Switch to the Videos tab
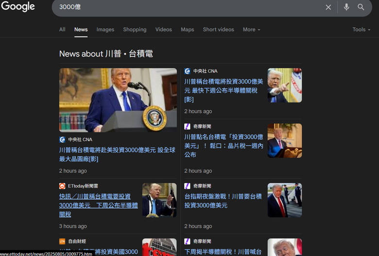The image size is (379, 256). (164, 30)
